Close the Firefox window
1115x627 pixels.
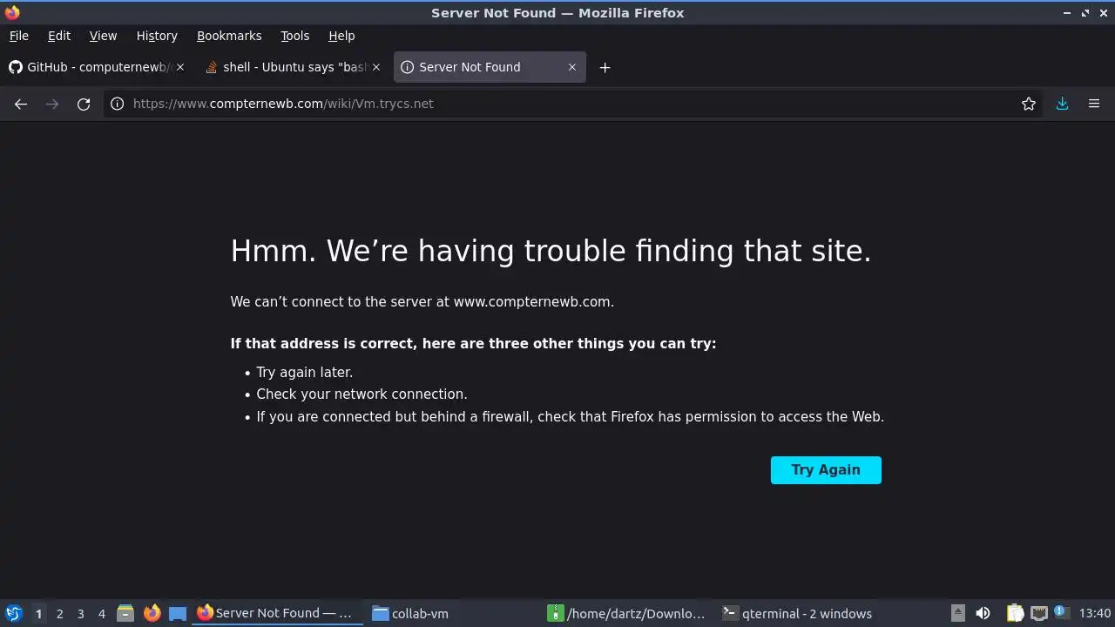click(x=1103, y=13)
